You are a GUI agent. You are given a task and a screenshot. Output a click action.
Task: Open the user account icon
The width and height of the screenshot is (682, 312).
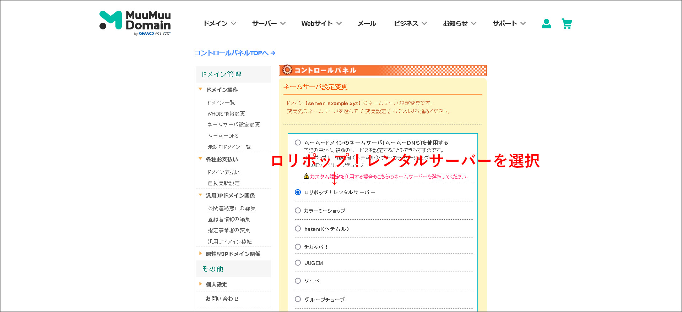546,24
